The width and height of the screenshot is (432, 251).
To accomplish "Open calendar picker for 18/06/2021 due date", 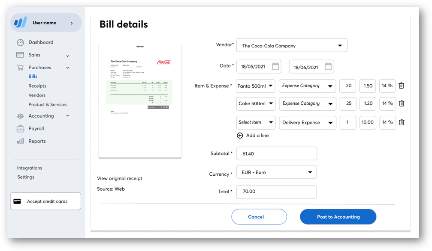I will (x=328, y=67).
